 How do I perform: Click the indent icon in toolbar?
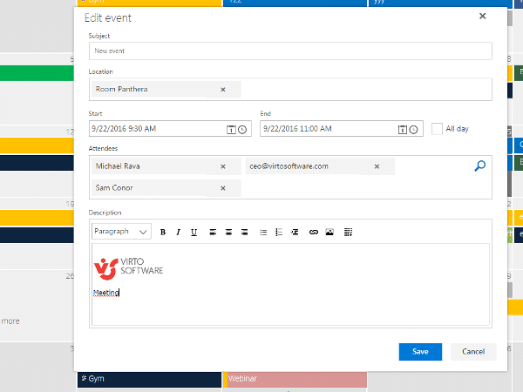(295, 232)
